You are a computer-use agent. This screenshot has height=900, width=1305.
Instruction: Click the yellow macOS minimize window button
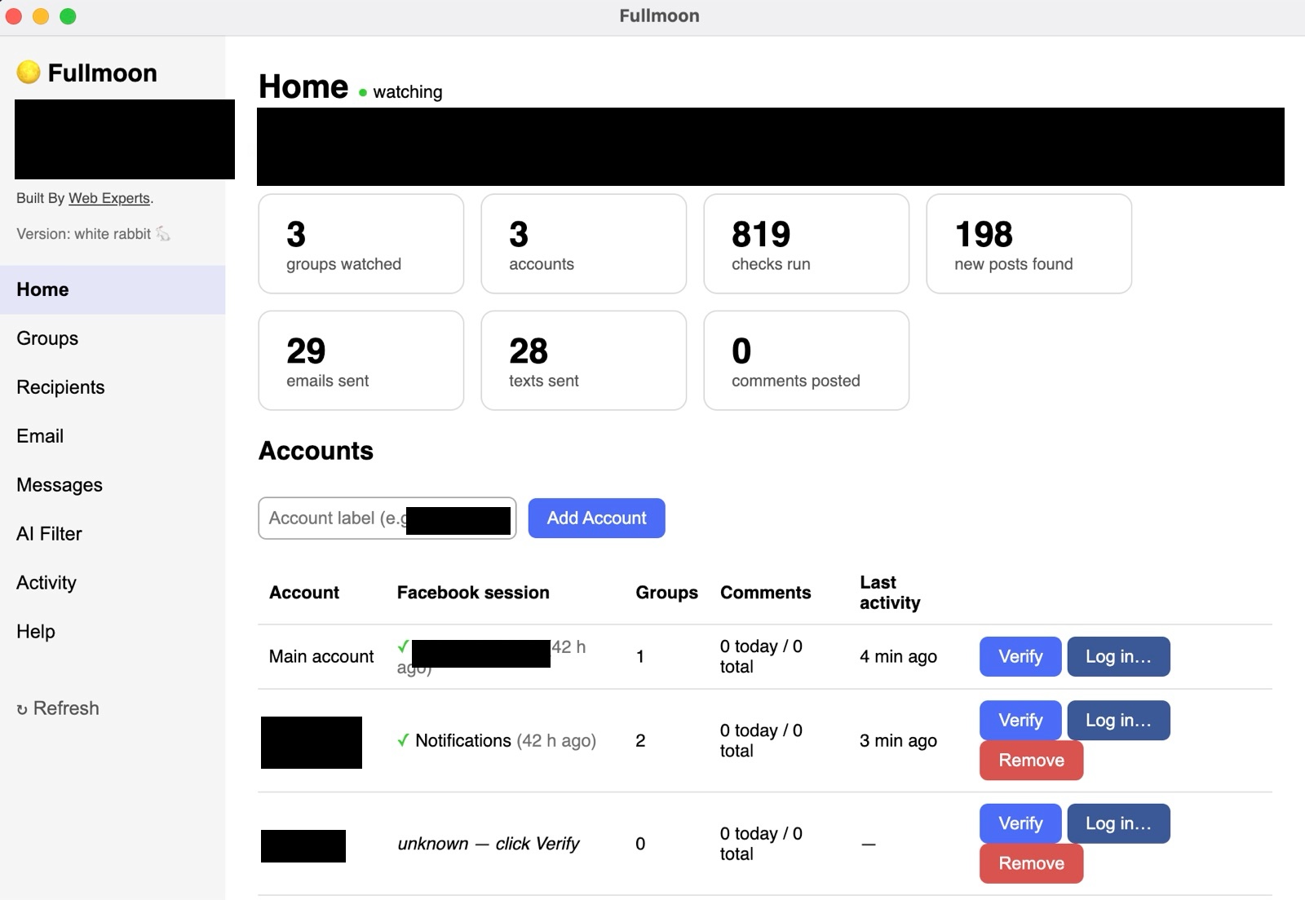41,16
